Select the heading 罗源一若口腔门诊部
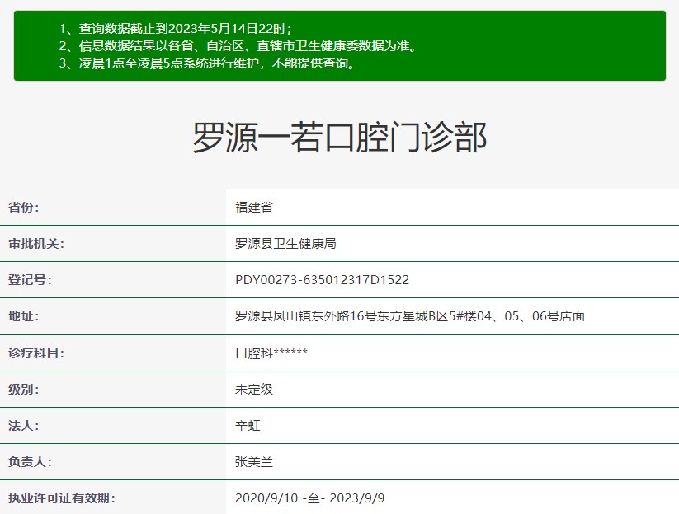The height and width of the screenshot is (514, 679). (x=340, y=137)
